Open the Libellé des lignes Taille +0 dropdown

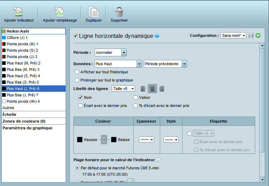[x=123, y=89]
